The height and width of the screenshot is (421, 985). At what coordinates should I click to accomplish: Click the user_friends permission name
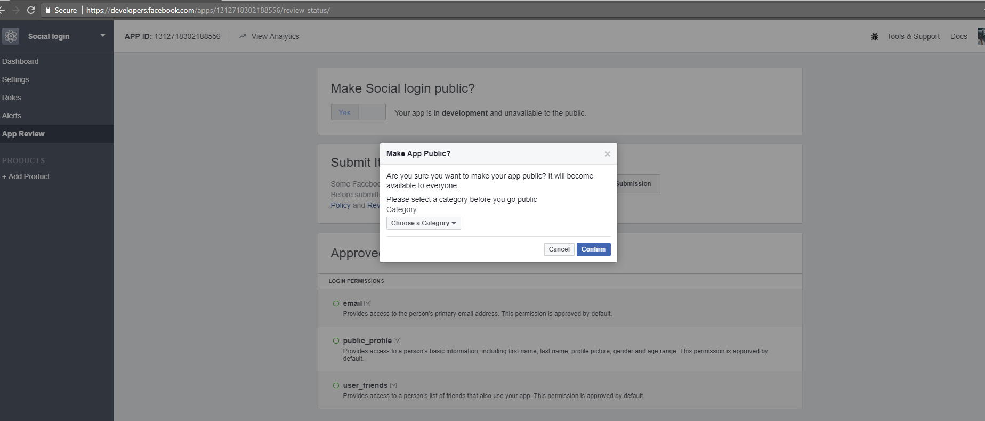tap(365, 385)
